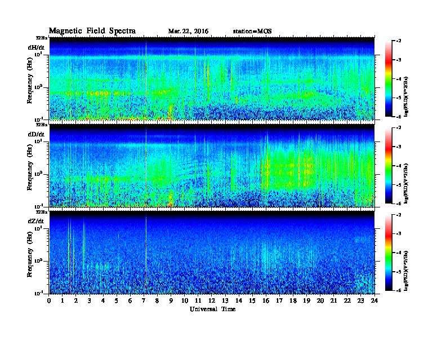Viewport: 446px width, 345px height.
Task: Click the dZ/dt spectrogram plot area
Action: (212, 253)
